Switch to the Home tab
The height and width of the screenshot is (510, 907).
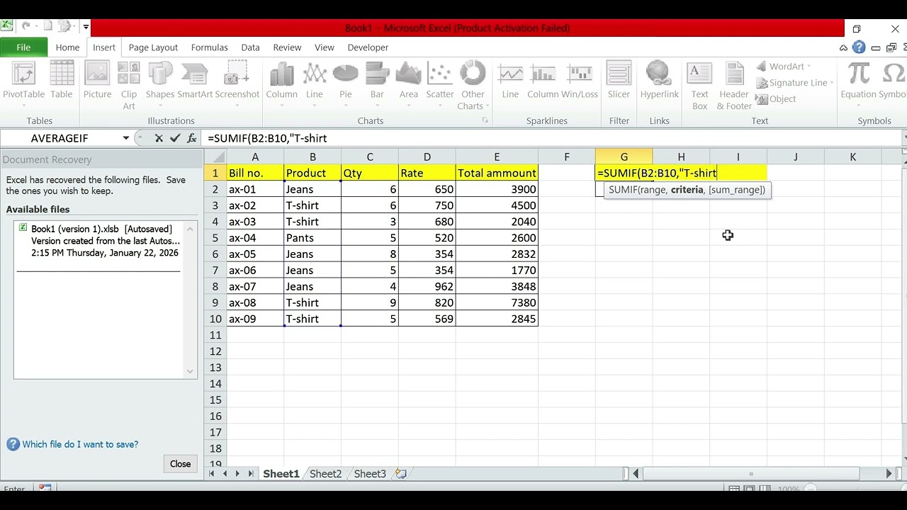click(67, 47)
